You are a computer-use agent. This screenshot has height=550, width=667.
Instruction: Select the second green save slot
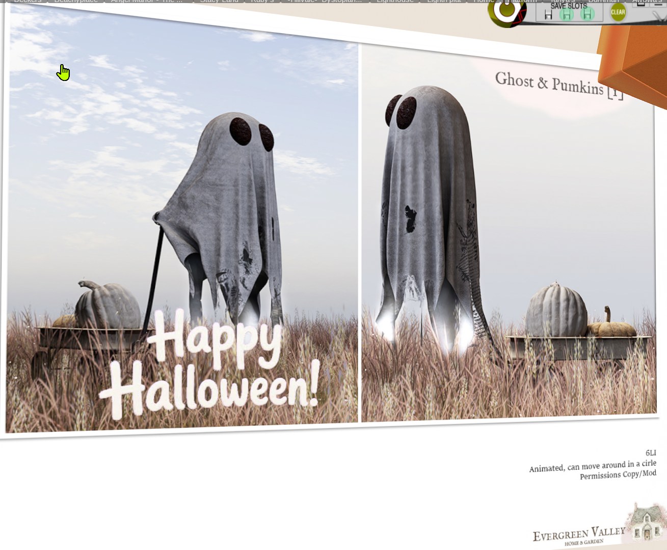567,14
